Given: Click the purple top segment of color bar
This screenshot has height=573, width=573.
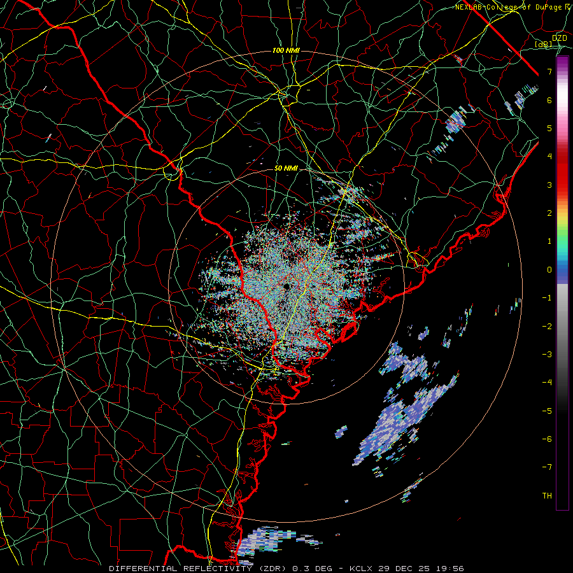Looking at the screenshot, I should pos(562,62).
